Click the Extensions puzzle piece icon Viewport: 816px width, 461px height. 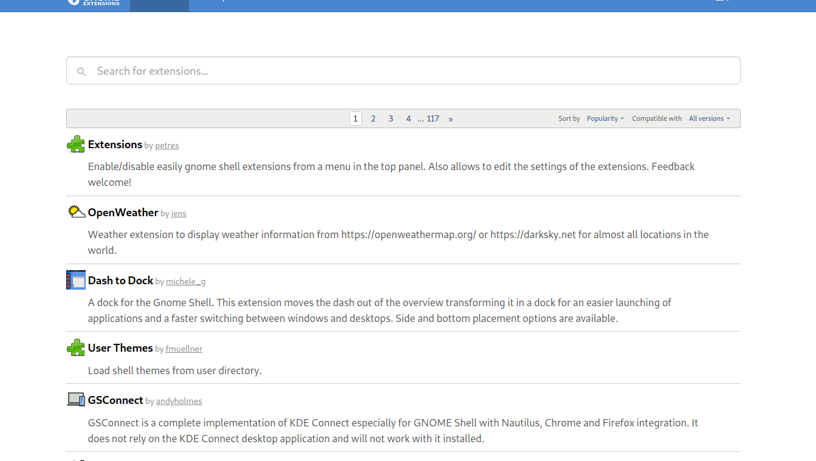tap(76, 144)
